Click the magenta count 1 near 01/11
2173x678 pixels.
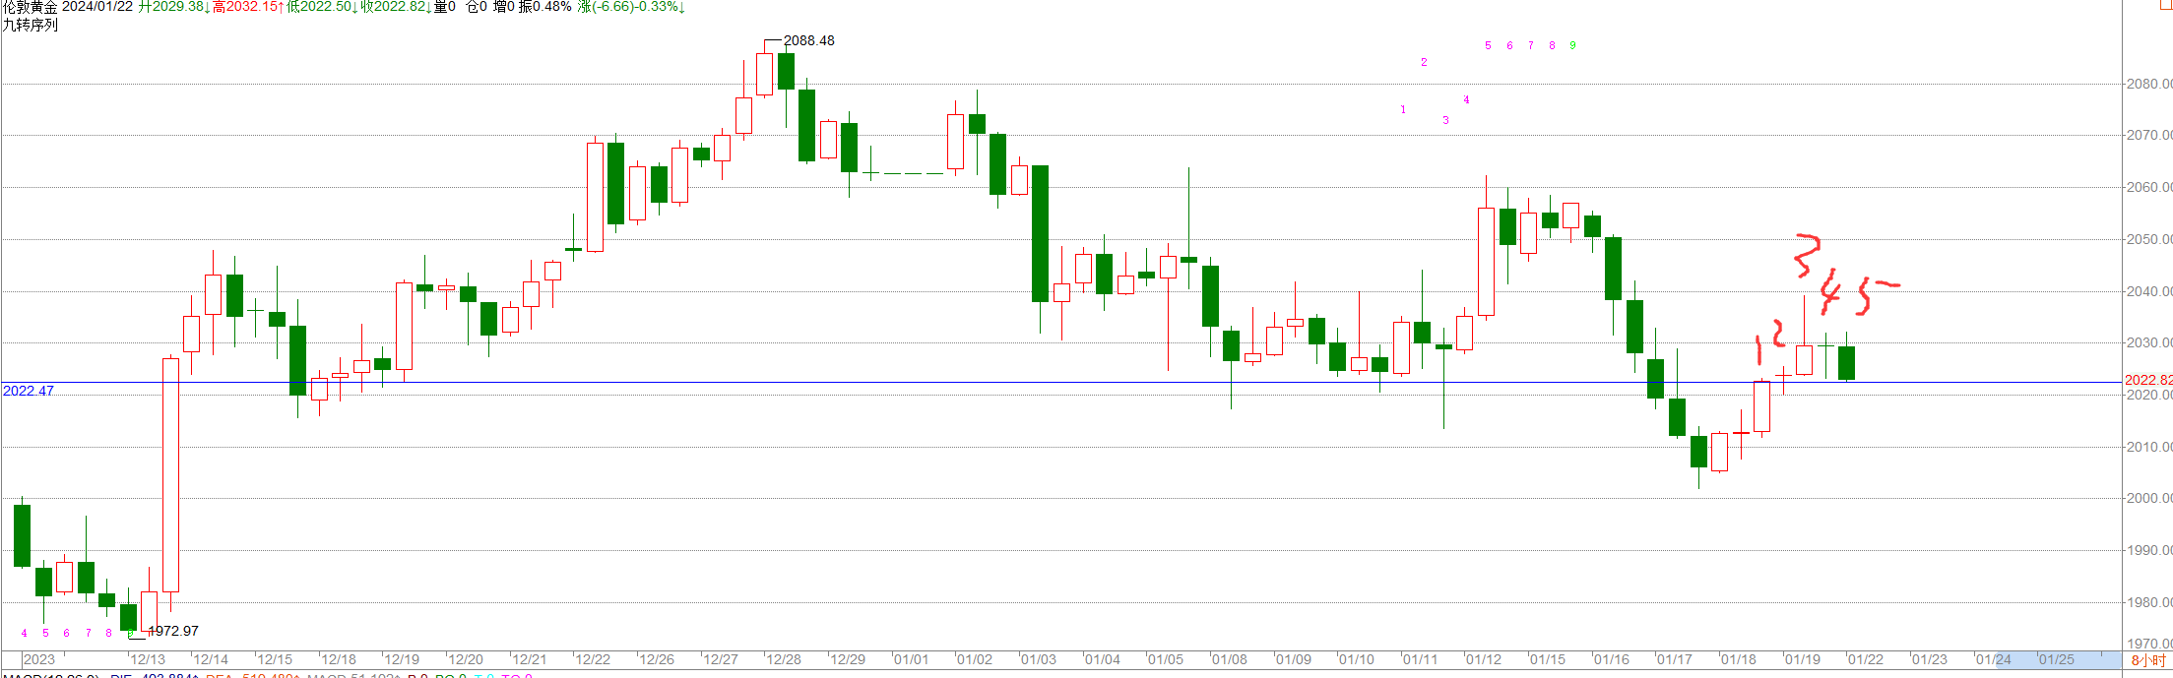[1403, 109]
